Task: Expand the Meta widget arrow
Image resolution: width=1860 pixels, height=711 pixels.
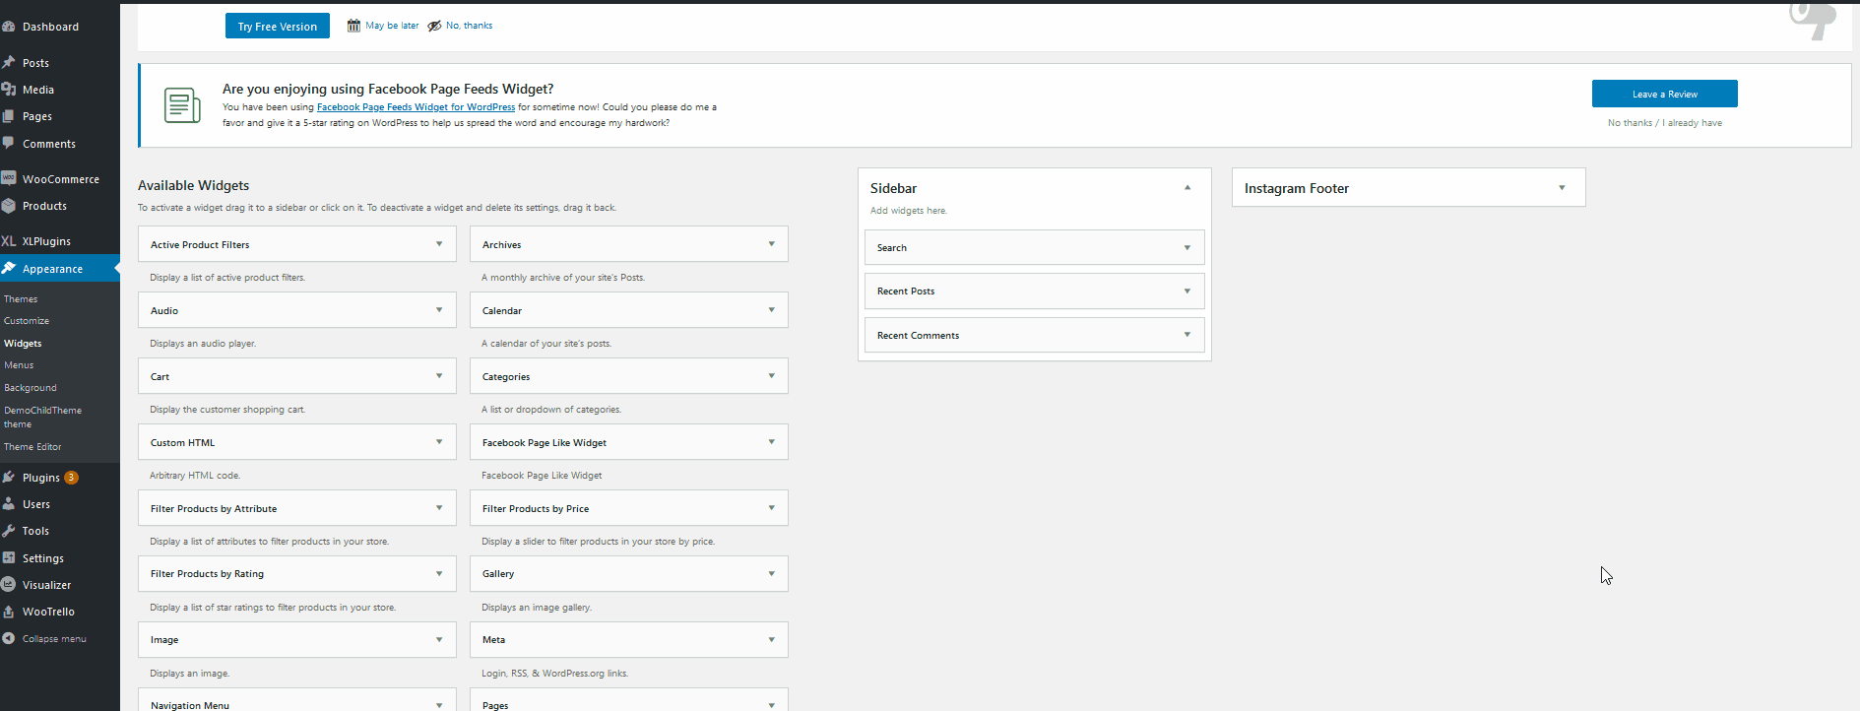Action: pos(771,639)
